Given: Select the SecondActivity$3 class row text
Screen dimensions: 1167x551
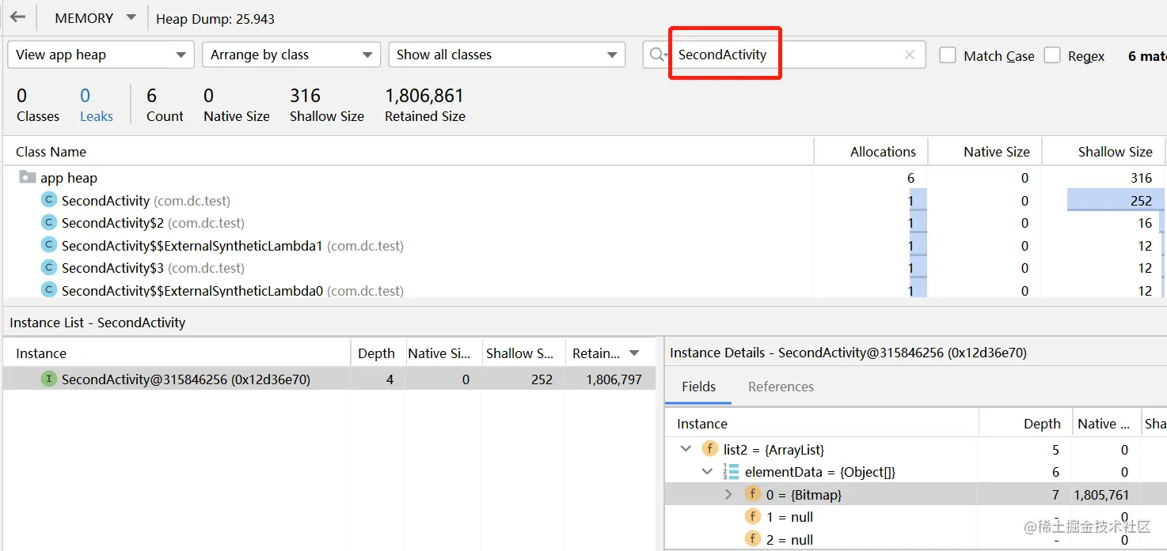Looking at the screenshot, I should tap(153, 268).
